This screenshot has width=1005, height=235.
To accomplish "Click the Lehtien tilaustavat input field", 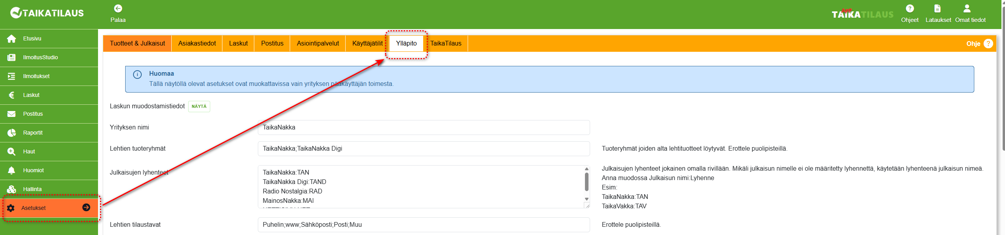I will coord(424,225).
